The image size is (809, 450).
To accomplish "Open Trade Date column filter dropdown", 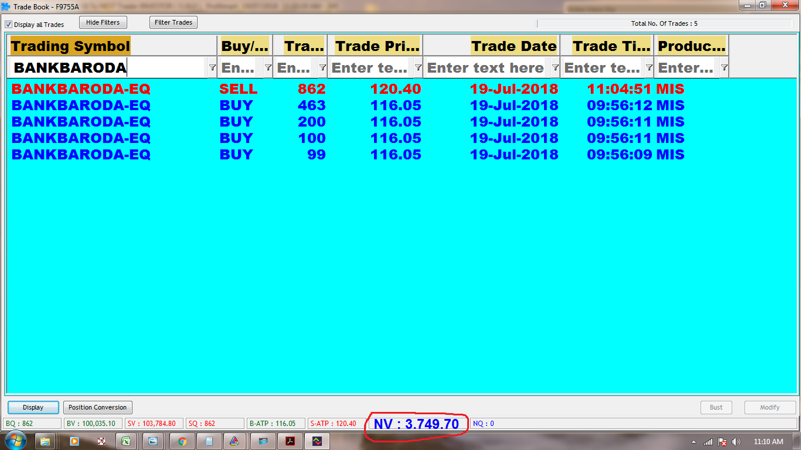I will click(555, 67).
